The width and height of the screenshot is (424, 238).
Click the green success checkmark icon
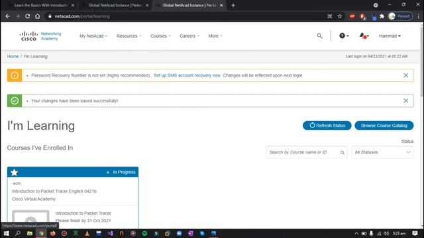click(x=15, y=100)
